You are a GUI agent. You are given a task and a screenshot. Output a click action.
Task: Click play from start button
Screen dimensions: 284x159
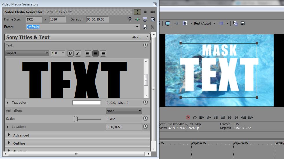[x=201, y=117]
